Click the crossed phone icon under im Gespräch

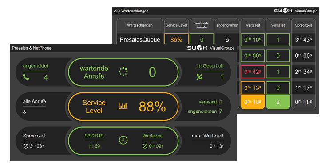(199, 76)
